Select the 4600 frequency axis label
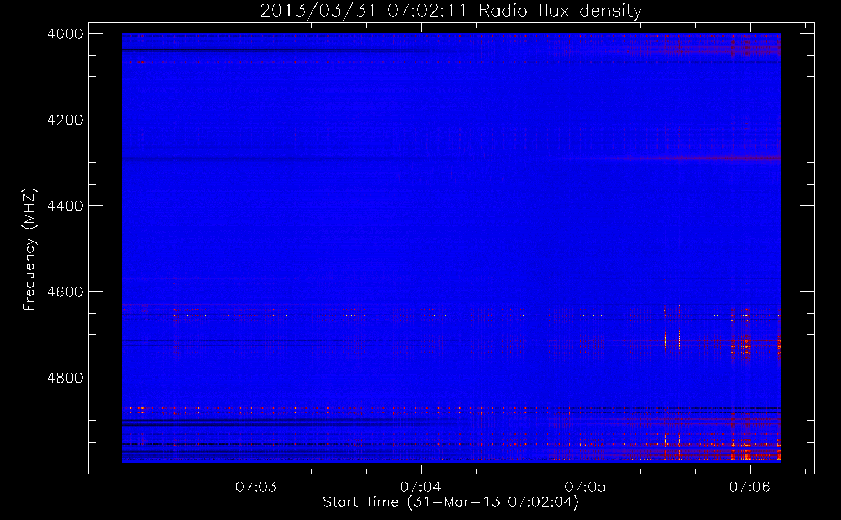The width and height of the screenshot is (841, 520). coord(65,292)
